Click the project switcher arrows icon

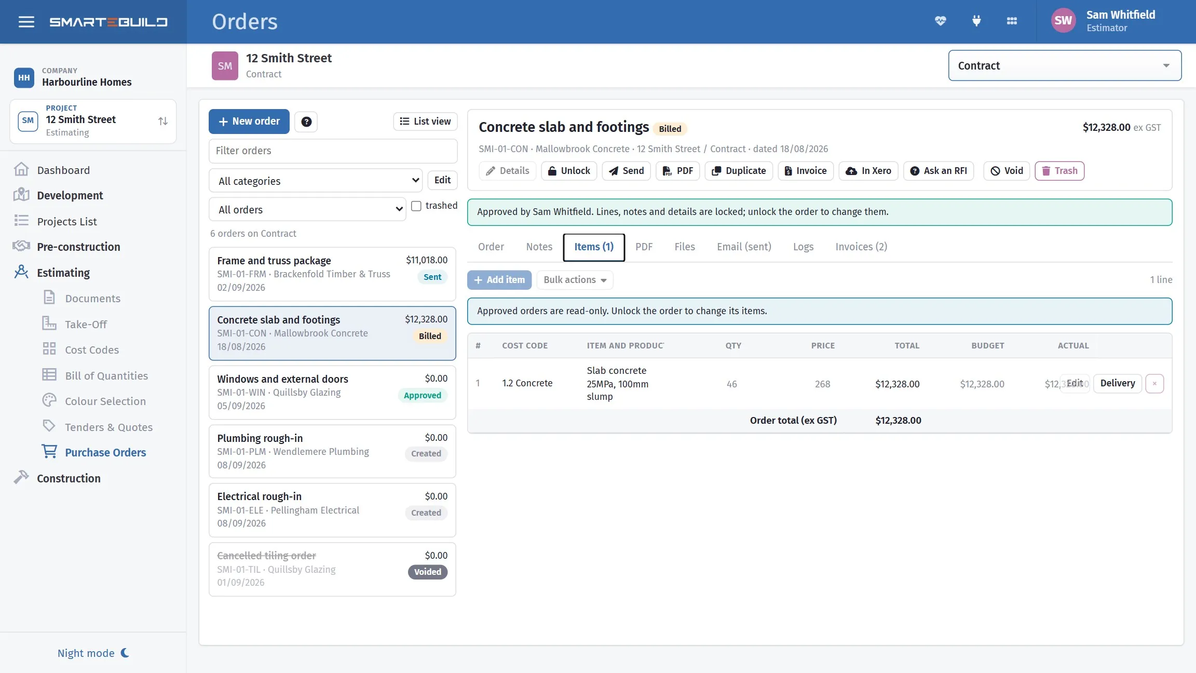(x=163, y=121)
